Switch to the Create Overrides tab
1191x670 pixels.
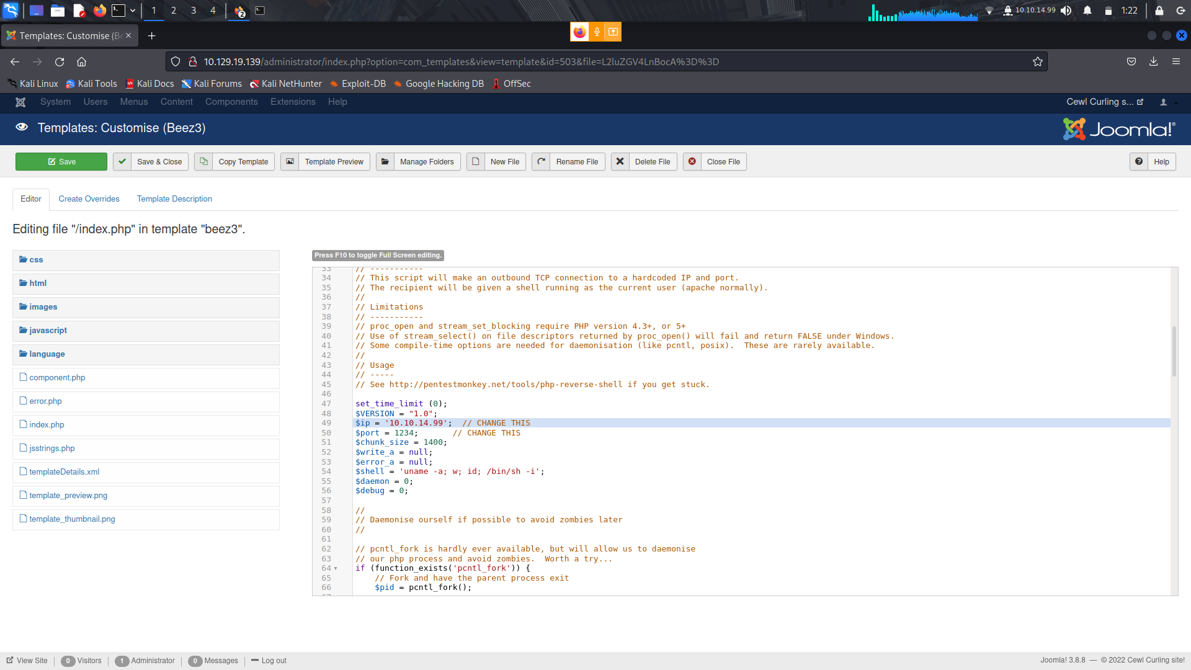coord(89,199)
